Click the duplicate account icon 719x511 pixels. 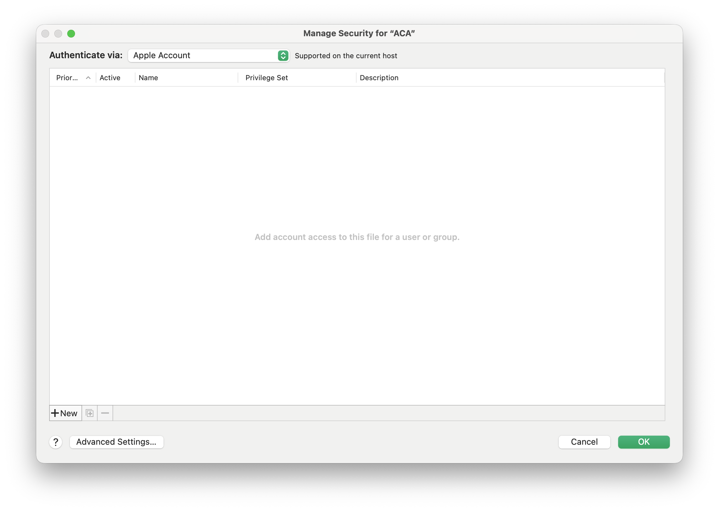click(90, 413)
